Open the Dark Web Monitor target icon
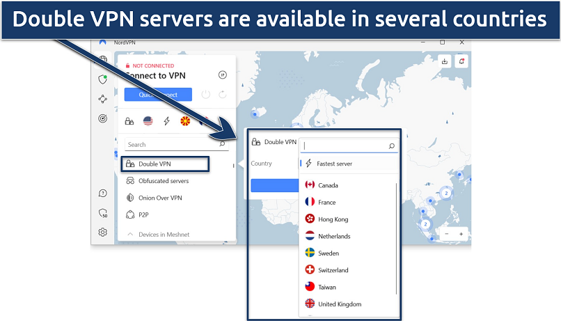 click(103, 118)
